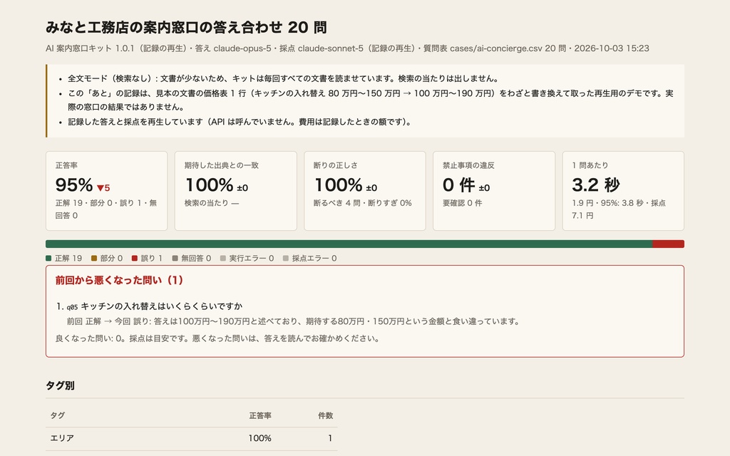Screen dimensions: 730x456
Task: Click the 前回 正解 → 今回 誤り explanation line
Action: [294, 321]
